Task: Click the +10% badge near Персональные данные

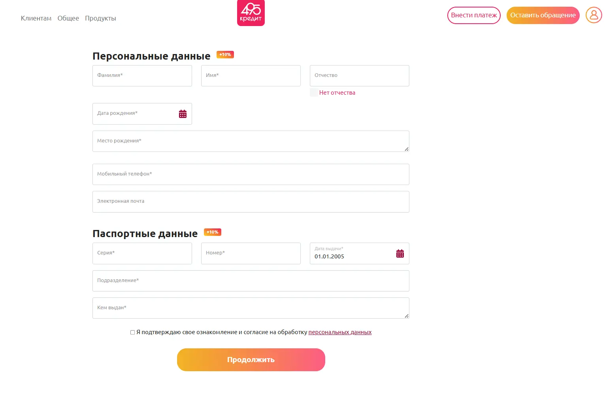Action: pos(225,55)
